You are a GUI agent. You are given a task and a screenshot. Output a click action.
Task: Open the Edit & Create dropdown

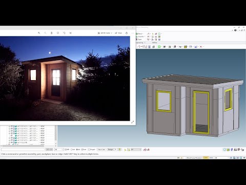click(x=105, y=33)
